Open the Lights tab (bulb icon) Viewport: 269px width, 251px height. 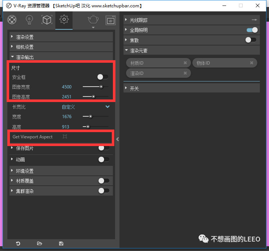pos(29,20)
